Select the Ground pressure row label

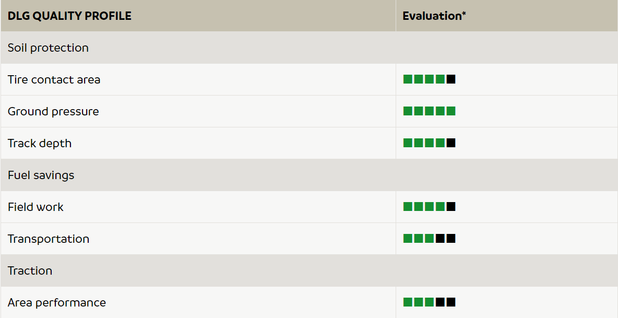click(x=53, y=111)
